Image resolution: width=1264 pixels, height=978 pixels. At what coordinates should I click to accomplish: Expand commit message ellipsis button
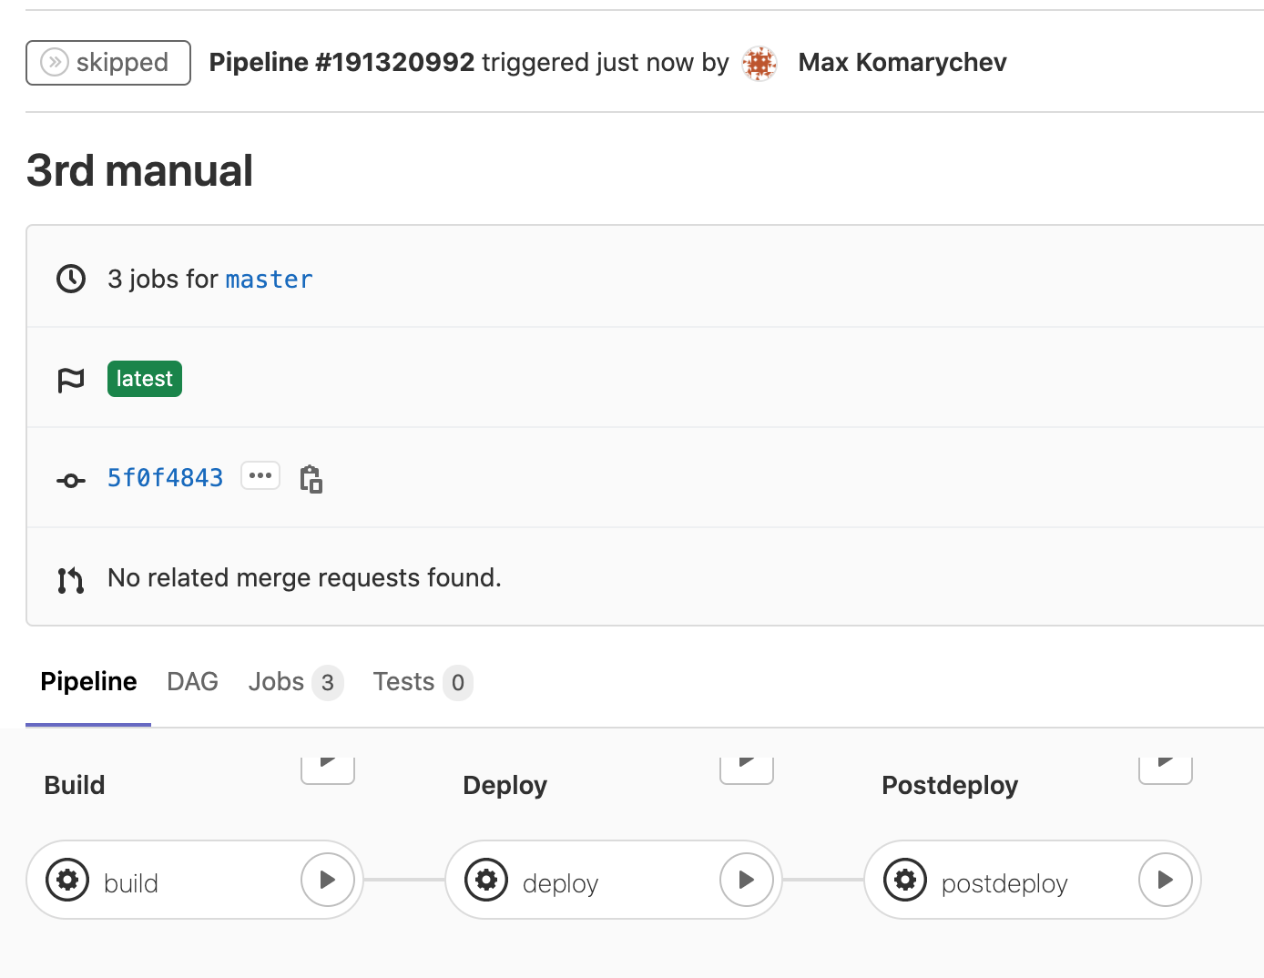pyautogui.click(x=260, y=476)
